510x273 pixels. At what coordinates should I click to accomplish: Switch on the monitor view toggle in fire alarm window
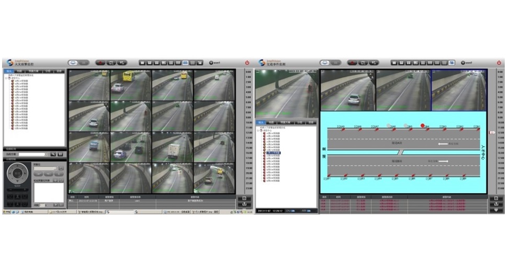tap(73, 63)
